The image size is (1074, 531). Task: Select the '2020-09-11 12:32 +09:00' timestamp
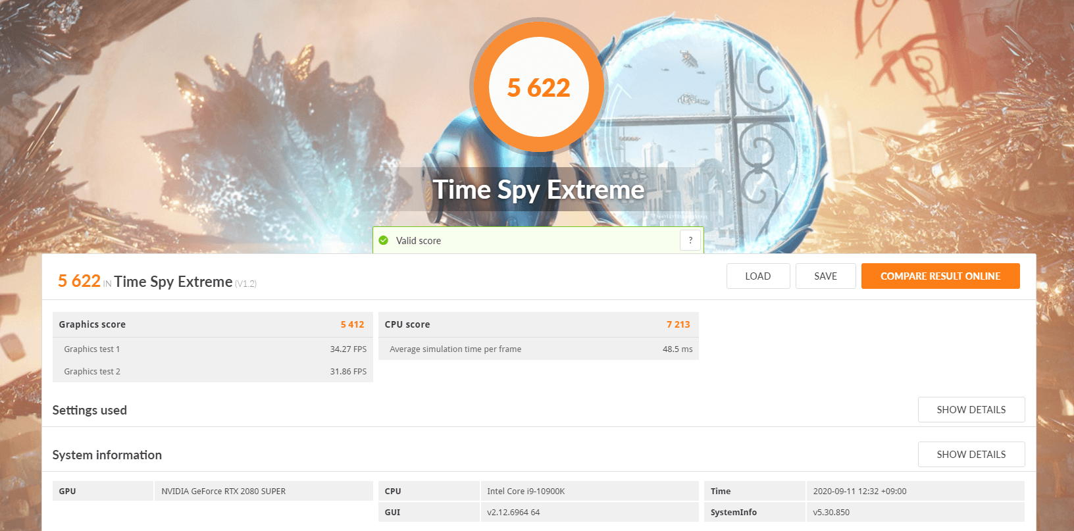[859, 492]
